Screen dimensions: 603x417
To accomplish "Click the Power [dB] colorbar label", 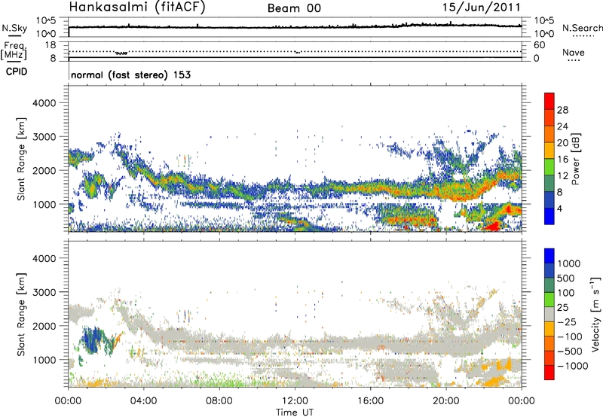I will tap(575, 159).
